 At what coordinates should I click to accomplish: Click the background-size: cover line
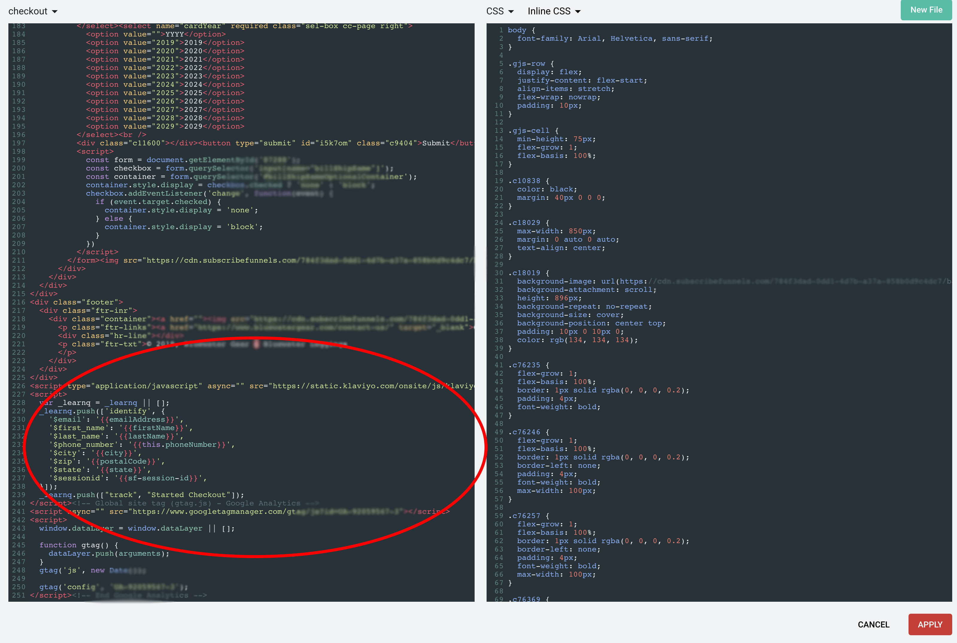click(x=570, y=315)
